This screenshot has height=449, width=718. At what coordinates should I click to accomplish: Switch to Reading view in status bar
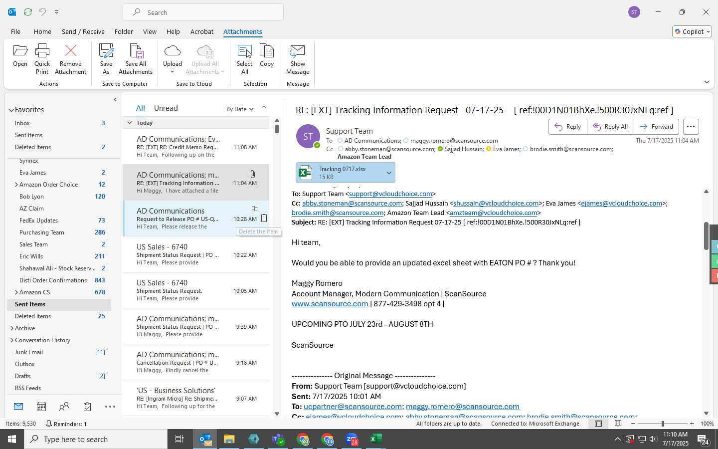coord(618,424)
